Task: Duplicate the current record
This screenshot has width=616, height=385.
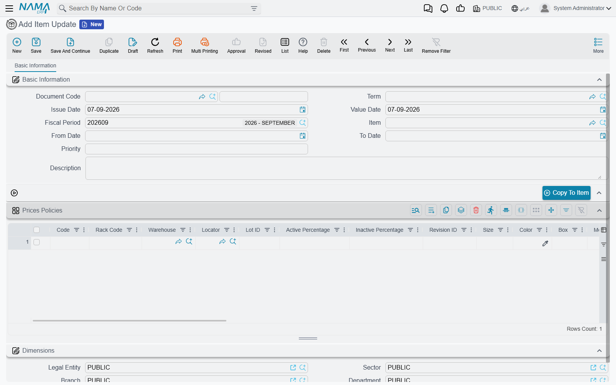Action: pyautogui.click(x=109, y=45)
